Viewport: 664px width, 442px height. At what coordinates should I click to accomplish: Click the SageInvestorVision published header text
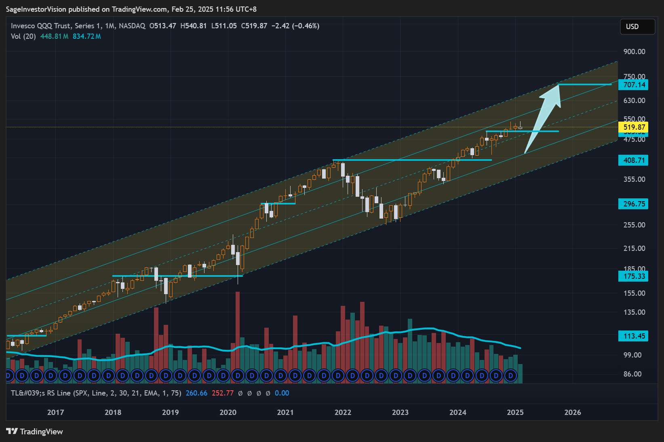tap(131, 9)
